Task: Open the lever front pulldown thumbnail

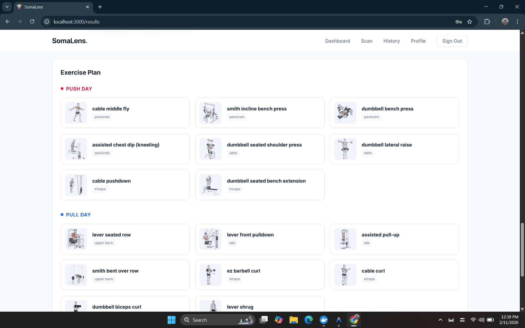Action: tap(211, 239)
